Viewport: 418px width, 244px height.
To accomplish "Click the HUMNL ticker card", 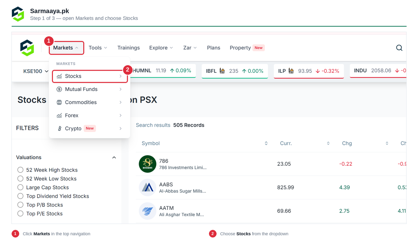I will (163, 71).
